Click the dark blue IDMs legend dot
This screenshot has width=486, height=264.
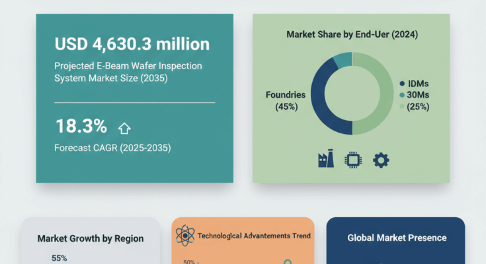[402, 84]
